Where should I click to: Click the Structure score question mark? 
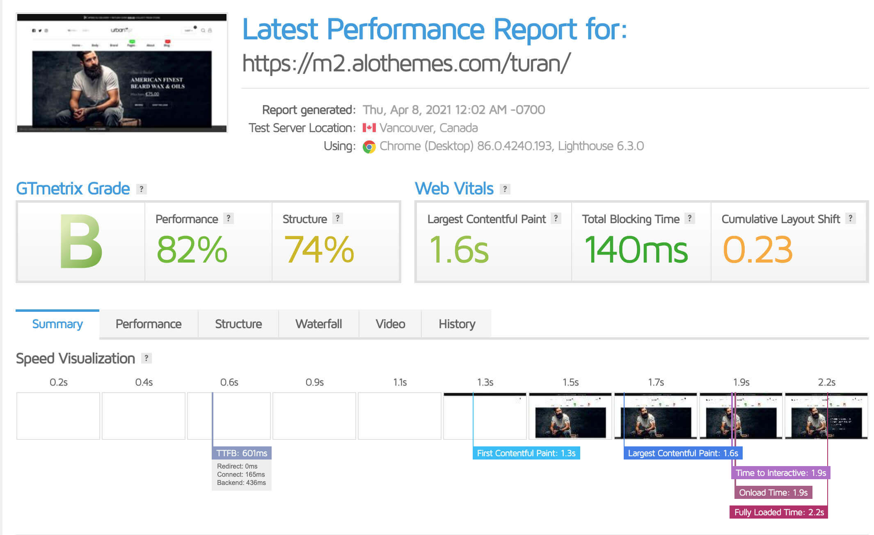(337, 218)
